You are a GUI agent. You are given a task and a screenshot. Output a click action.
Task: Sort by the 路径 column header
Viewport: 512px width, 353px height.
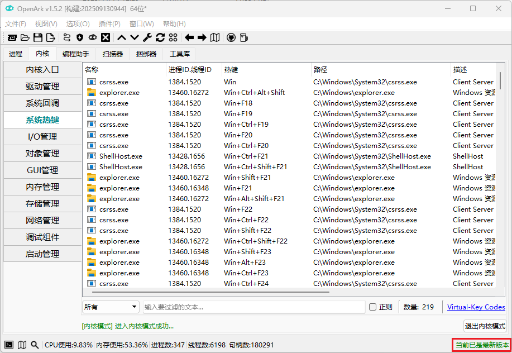(x=381, y=70)
